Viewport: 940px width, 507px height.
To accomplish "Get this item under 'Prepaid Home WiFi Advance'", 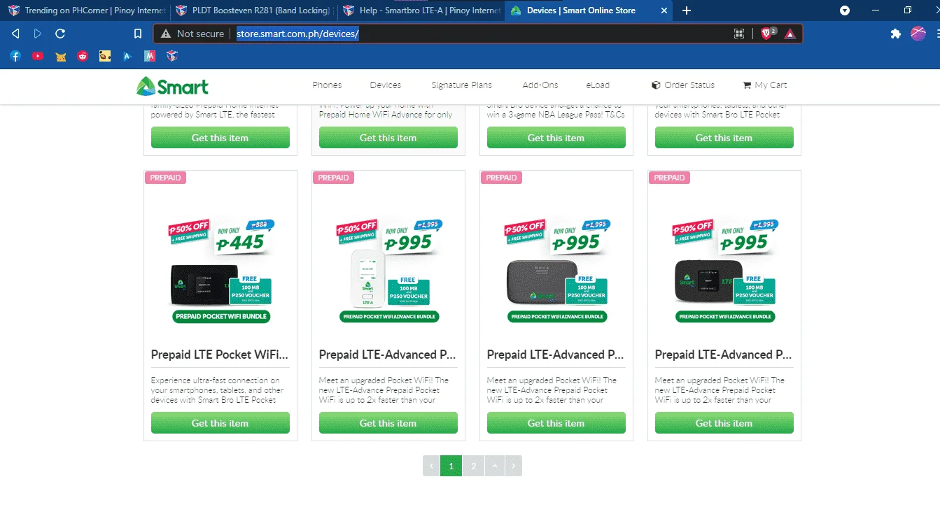I will tap(388, 138).
